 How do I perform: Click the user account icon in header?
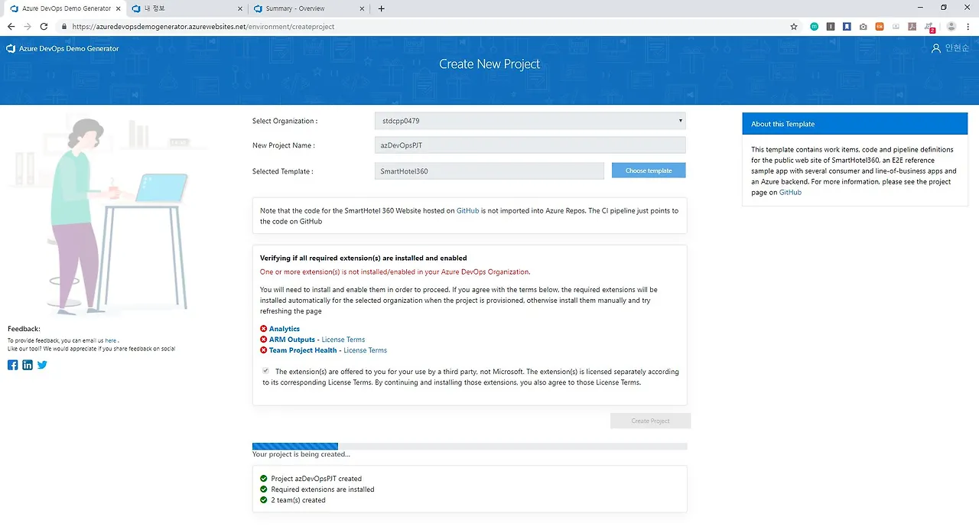pos(936,48)
